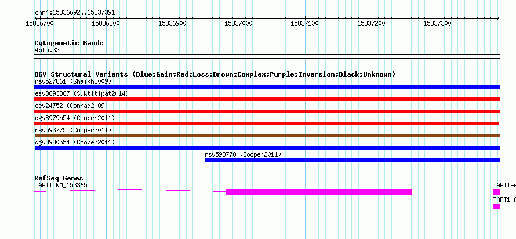Click the red loss bar of dgv8979n54
The image size is (516, 239).
coord(267,124)
